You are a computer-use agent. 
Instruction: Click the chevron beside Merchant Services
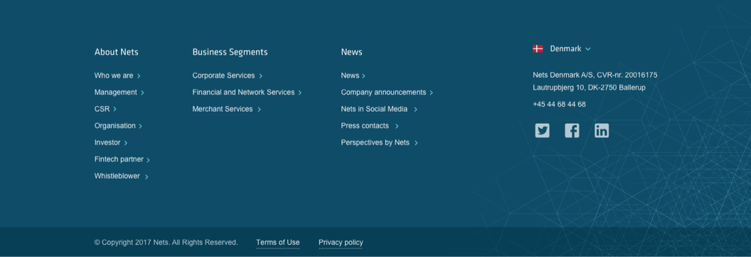coord(259,110)
